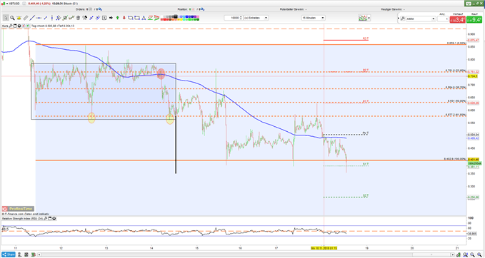The image size is (485, 258).
Task: Toggle red triangle marker in Kurs bar
Action: click(x=24, y=26)
